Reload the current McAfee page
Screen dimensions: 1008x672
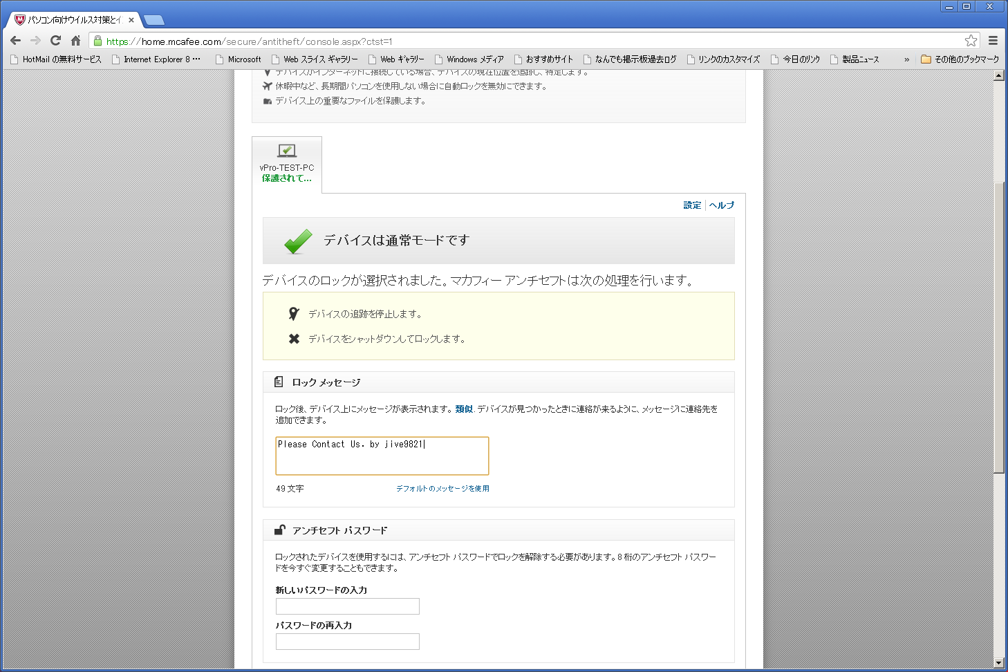click(56, 41)
